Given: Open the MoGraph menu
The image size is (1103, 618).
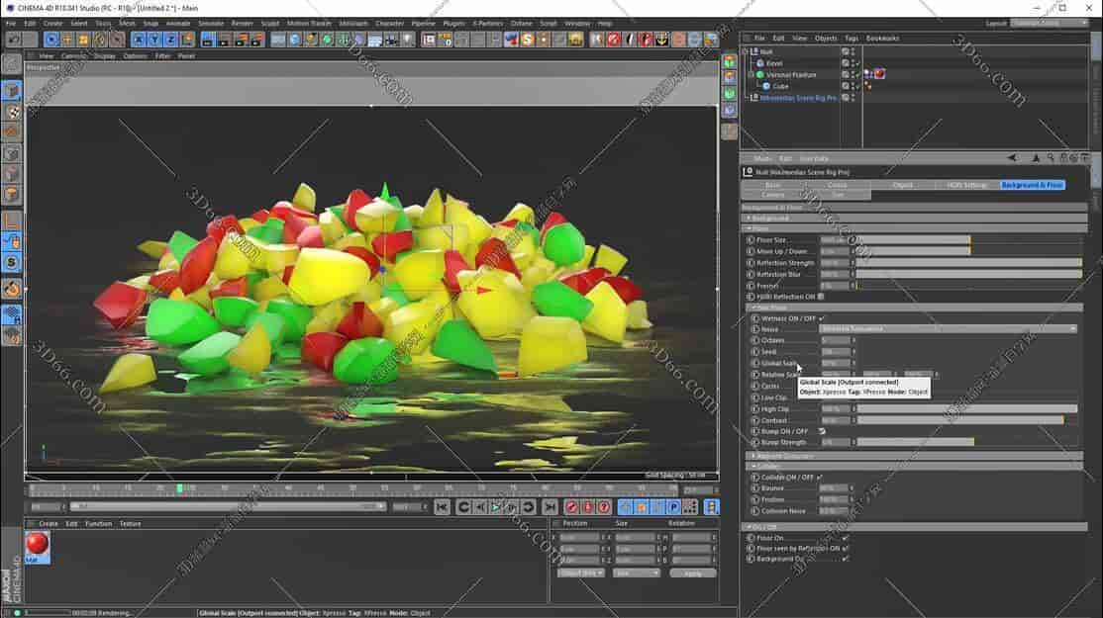Looking at the screenshot, I should (x=353, y=23).
